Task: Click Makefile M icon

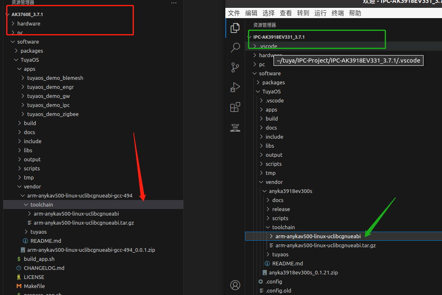Action: coord(19,286)
